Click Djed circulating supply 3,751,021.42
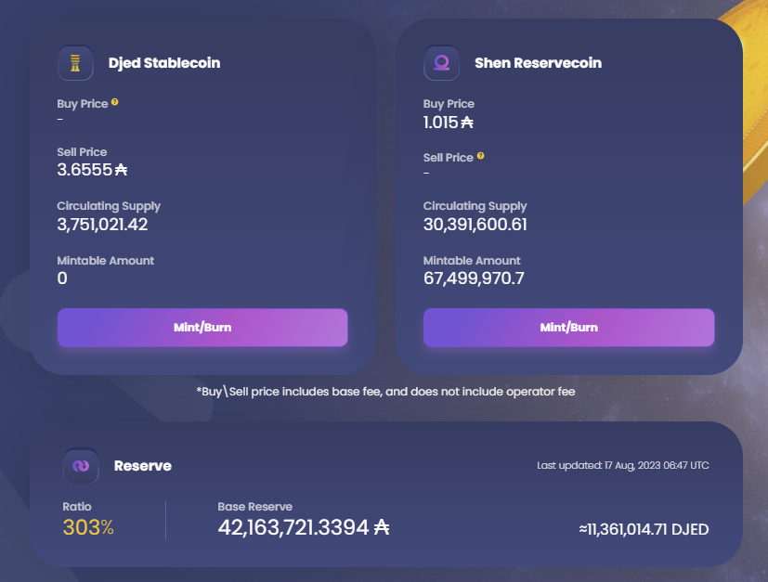 click(x=102, y=225)
